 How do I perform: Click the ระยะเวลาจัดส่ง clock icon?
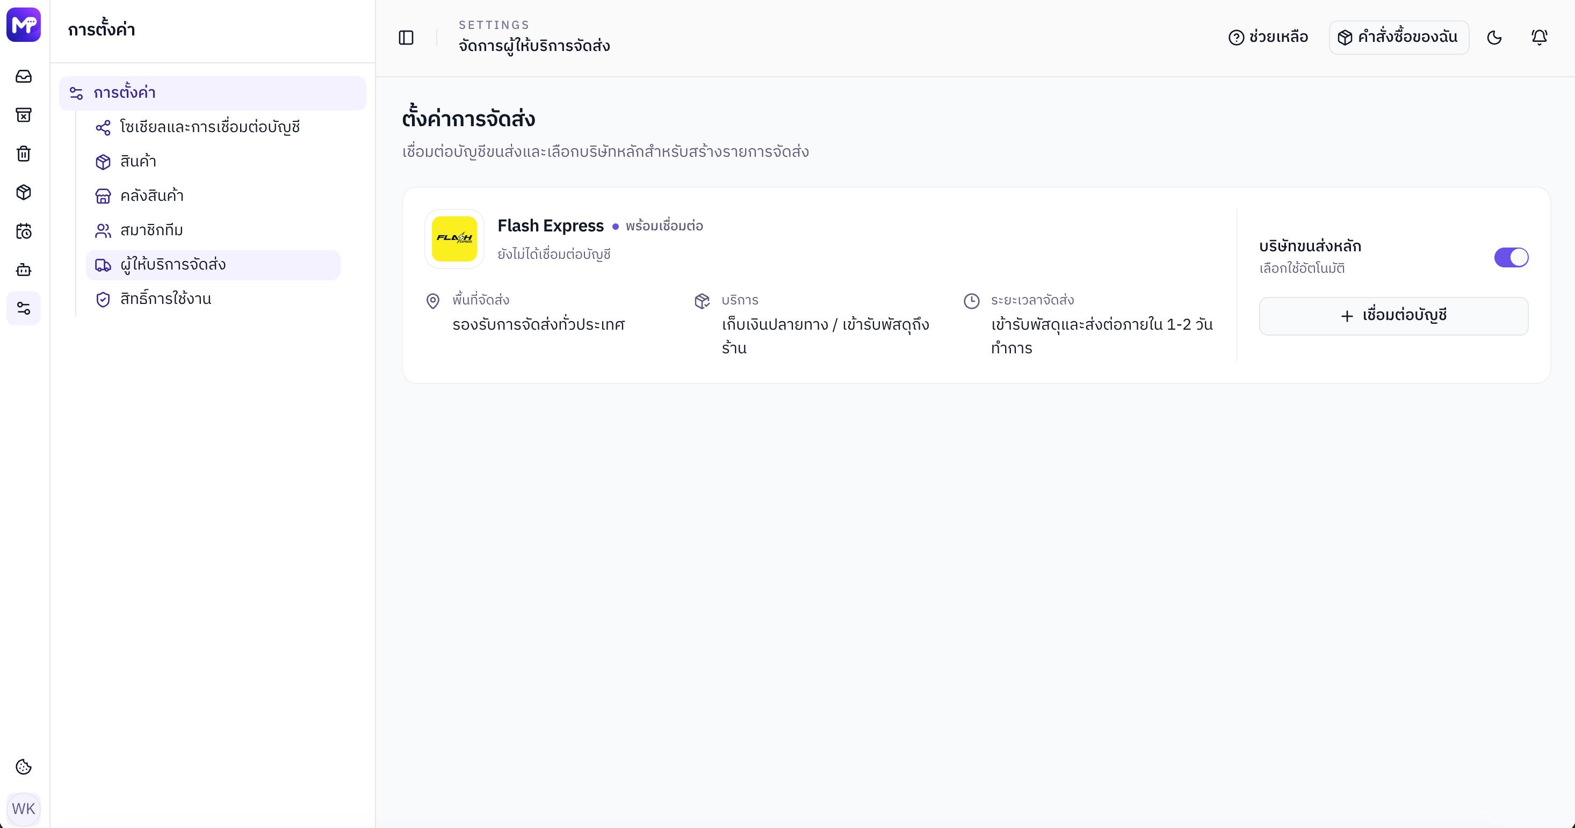tap(972, 301)
